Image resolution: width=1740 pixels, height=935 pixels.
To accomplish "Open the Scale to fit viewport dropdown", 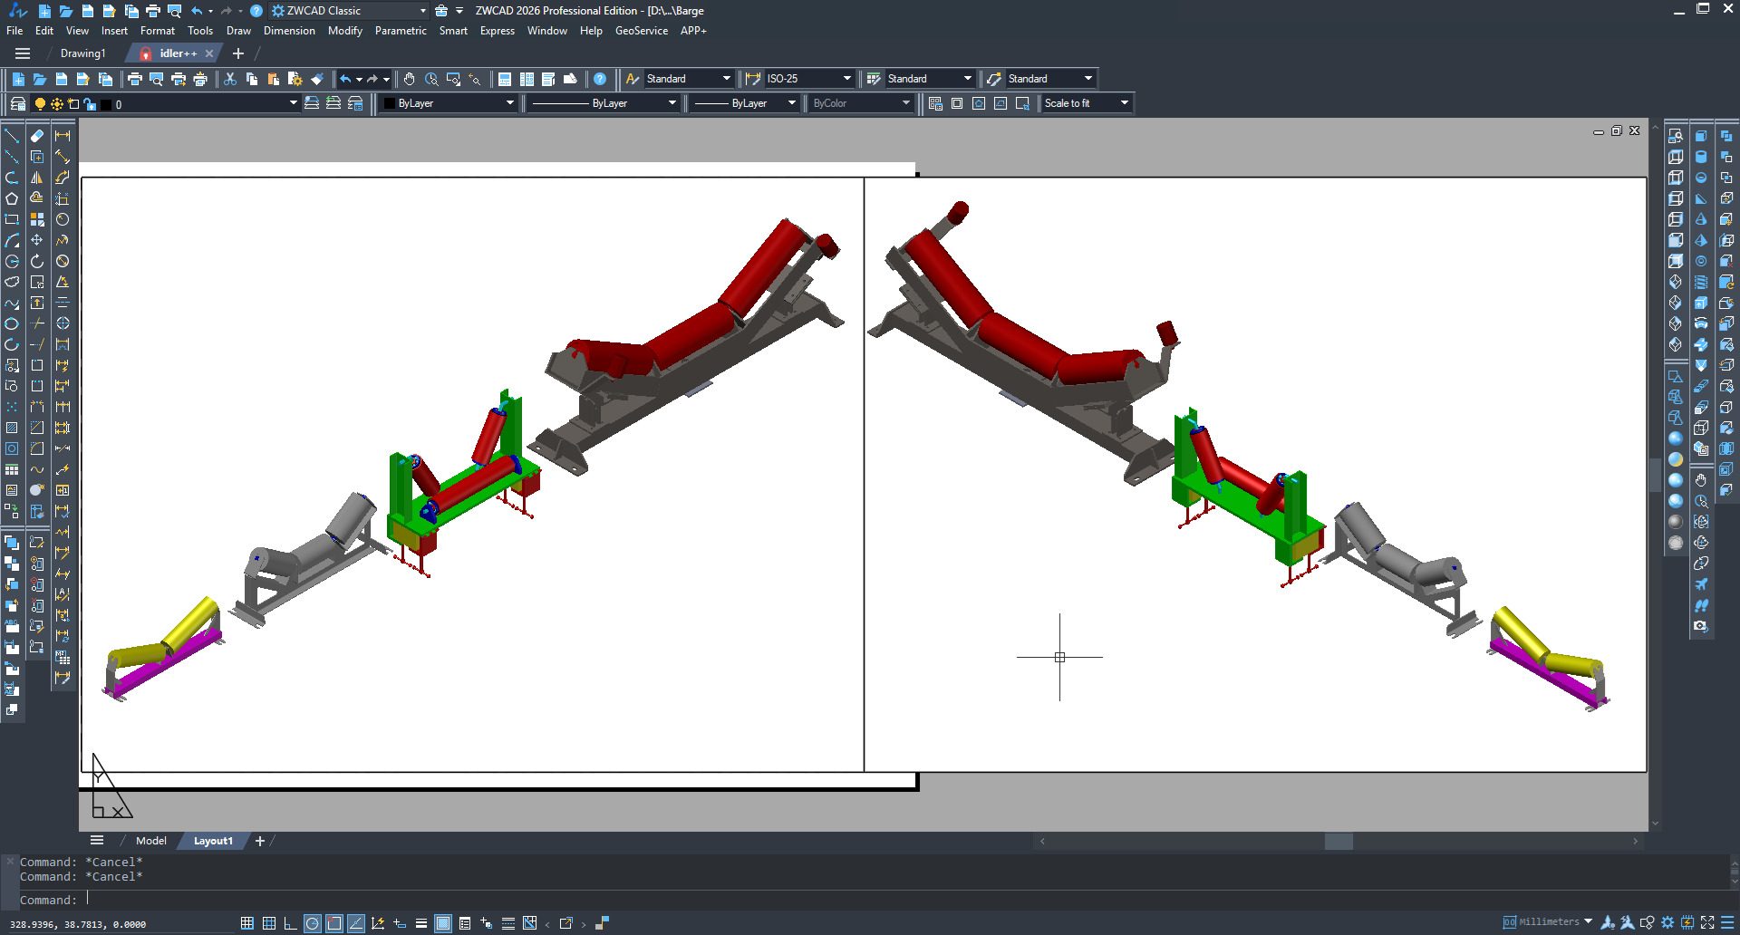I will [1124, 103].
